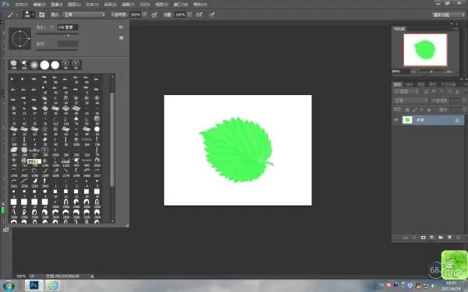Select the first recent brush thumbnail
468x292 pixels.
[x=14, y=65]
